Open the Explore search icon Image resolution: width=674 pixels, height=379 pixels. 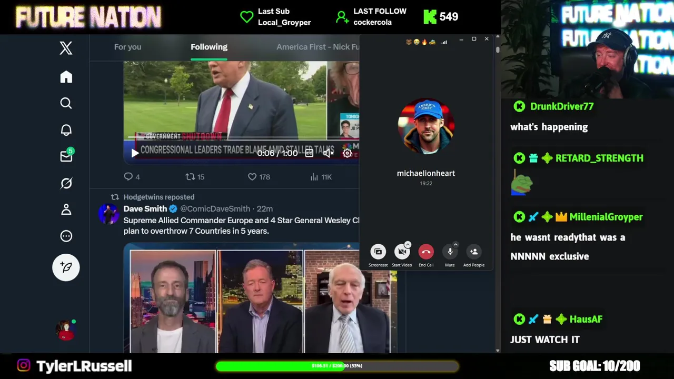[66, 103]
